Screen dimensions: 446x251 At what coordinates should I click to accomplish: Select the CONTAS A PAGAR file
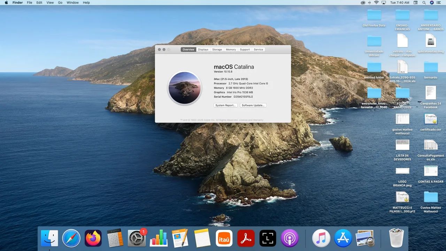point(431,174)
